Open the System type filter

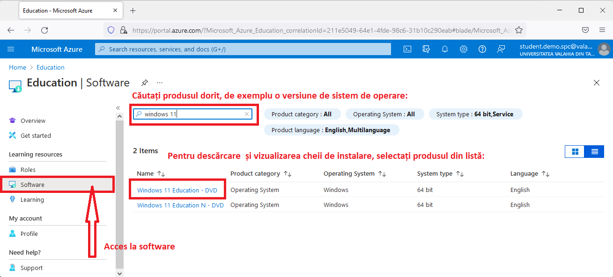475,114
